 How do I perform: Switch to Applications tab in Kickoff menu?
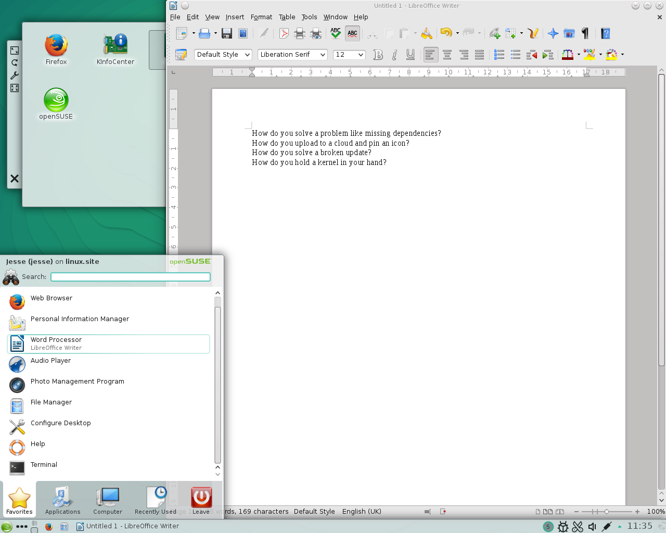[62, 500]
